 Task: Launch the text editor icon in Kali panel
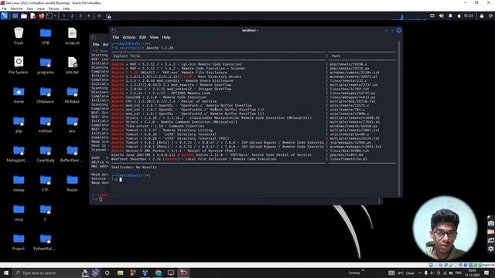point(32,15)
